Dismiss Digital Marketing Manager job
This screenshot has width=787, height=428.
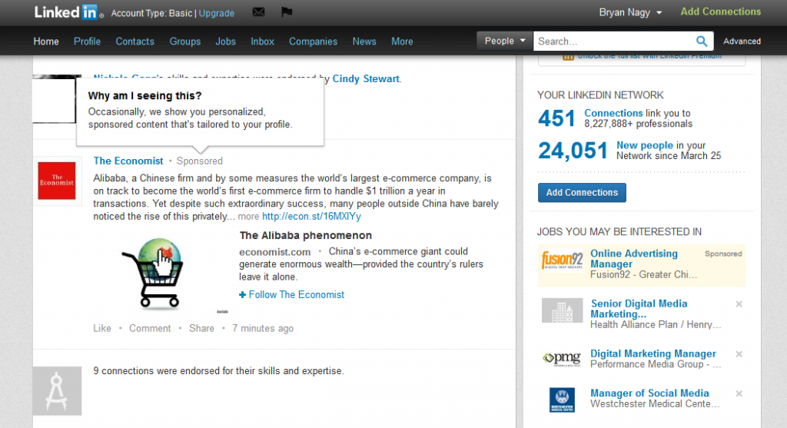[x=739, y=354]
